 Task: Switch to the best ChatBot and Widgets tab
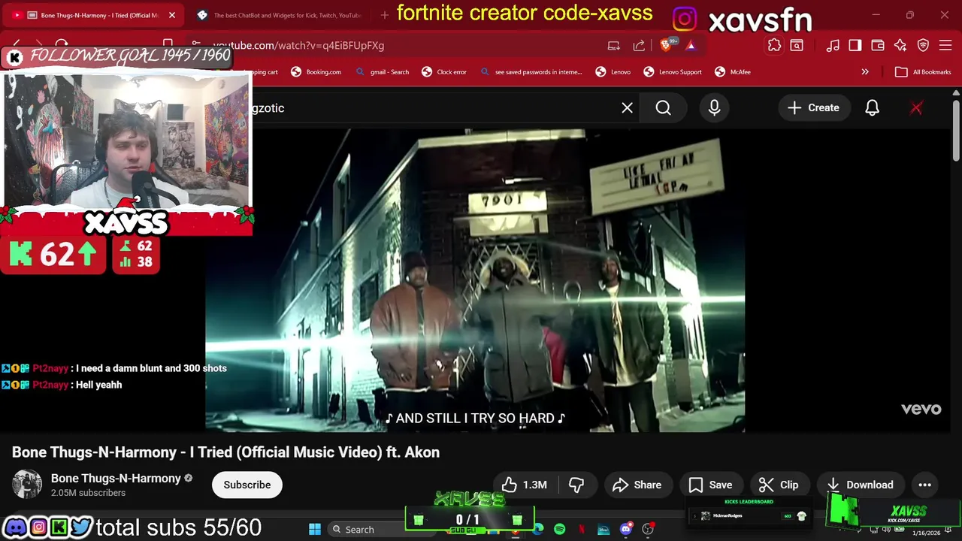[280, 15]
